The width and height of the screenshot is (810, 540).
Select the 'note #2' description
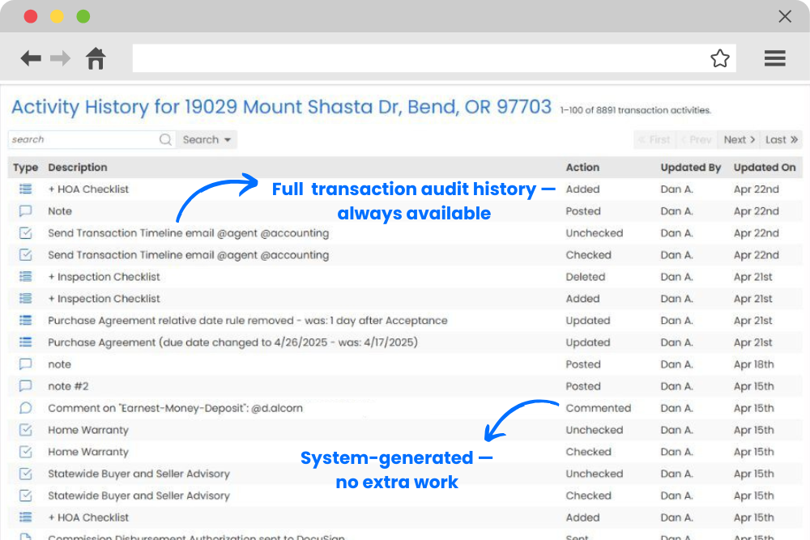click(68, 386)
